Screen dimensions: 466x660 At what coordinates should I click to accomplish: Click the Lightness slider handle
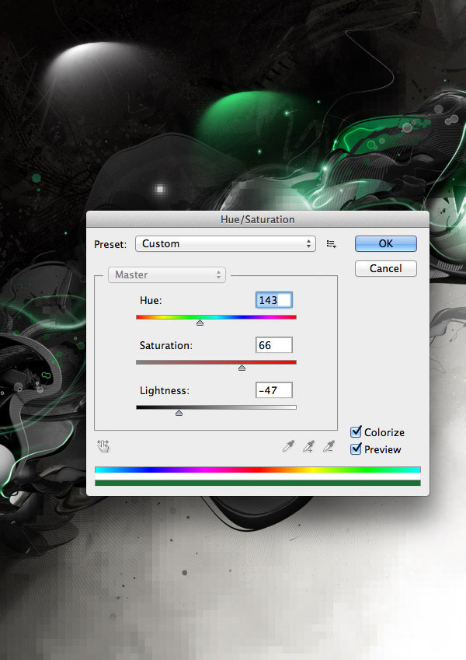click(x=179, y=413)
